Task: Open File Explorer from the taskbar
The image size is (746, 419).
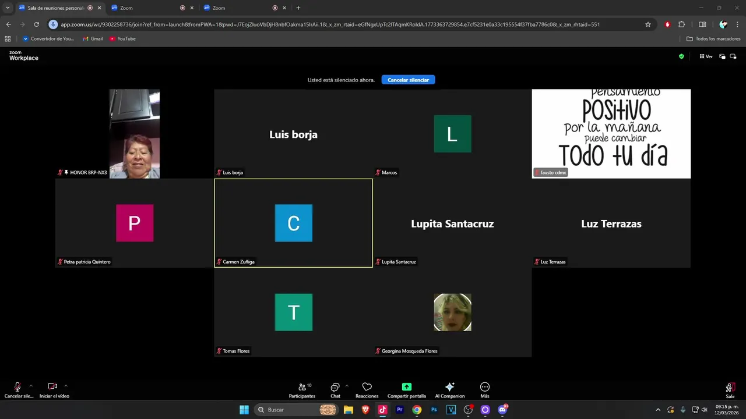Action: pos(349,410)
